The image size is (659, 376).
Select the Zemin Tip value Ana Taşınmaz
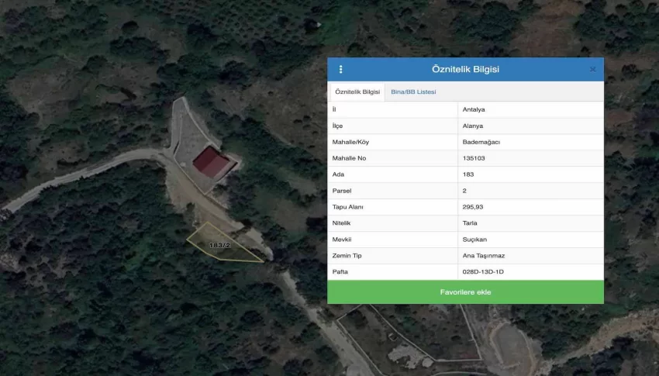pyautogui.click(x=483, y=256)
